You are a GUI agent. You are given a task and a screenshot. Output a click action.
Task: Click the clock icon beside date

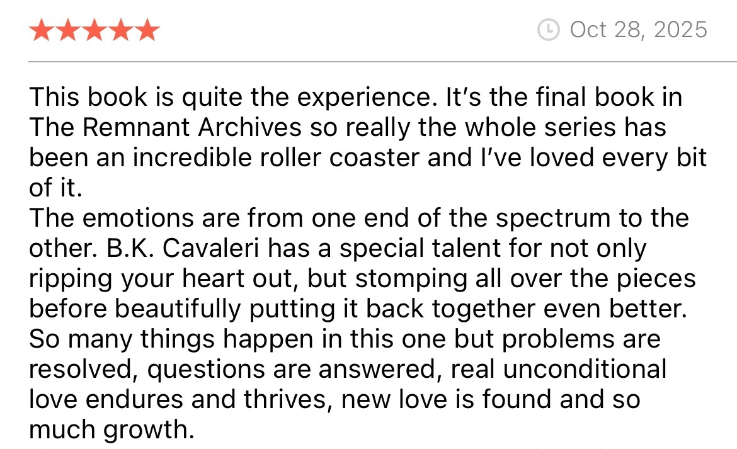(x=549, y=30)
